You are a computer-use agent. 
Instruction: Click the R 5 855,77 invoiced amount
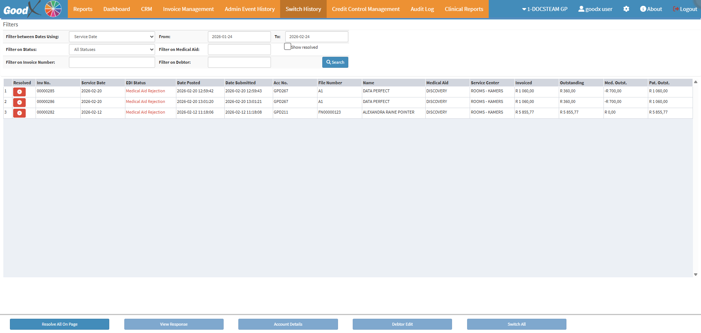pyautogui.click(x=525, y=112)
